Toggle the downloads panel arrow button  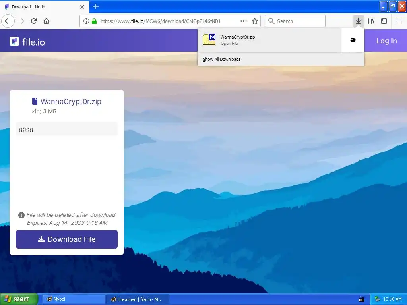(359, 21)
